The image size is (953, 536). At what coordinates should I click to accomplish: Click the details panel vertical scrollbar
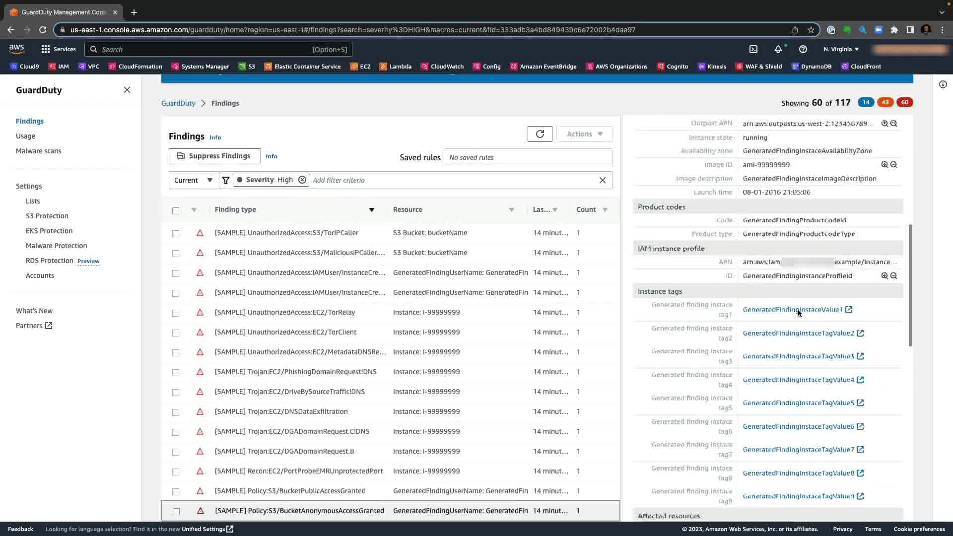click(910, 285)
